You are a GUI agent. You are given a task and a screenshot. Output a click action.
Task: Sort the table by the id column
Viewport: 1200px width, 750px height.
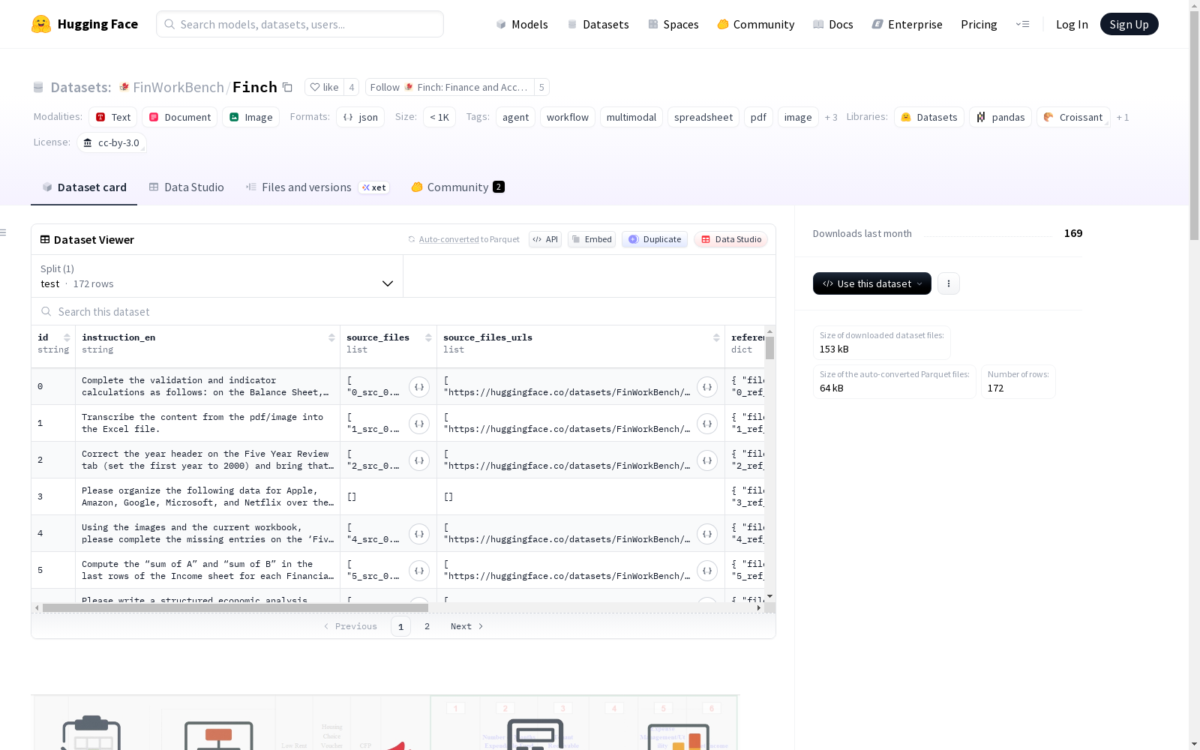click(x=67, y=337)
